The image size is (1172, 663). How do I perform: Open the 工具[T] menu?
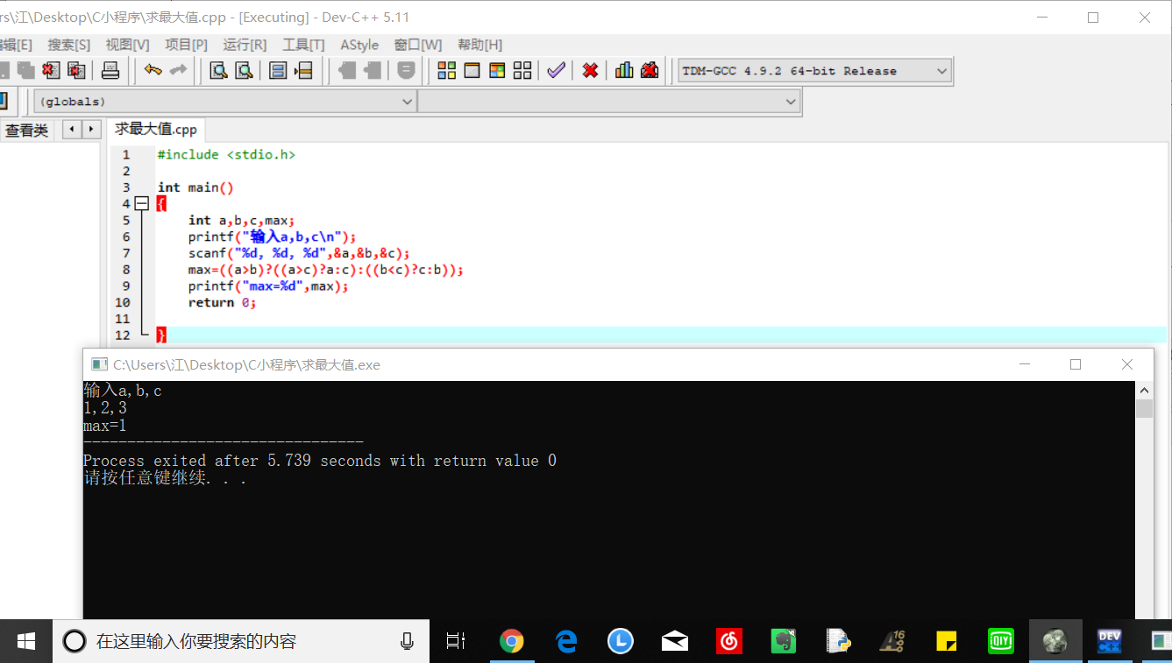303,45
